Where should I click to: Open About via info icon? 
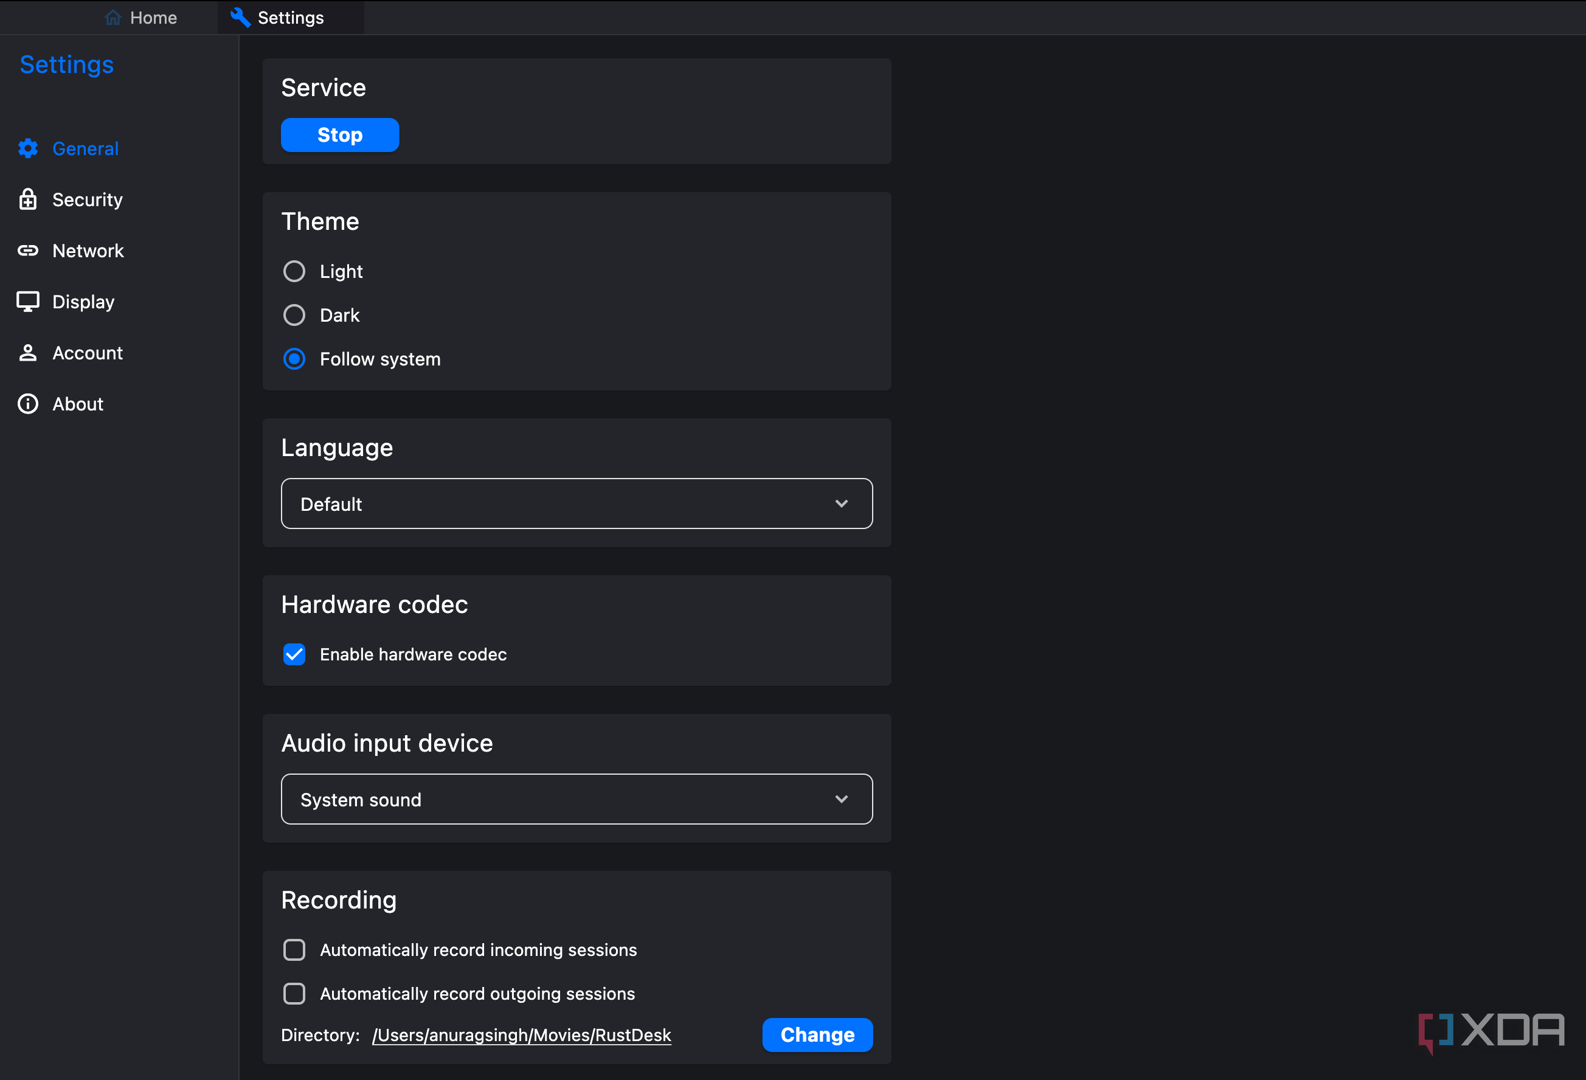tap(28, 403)
